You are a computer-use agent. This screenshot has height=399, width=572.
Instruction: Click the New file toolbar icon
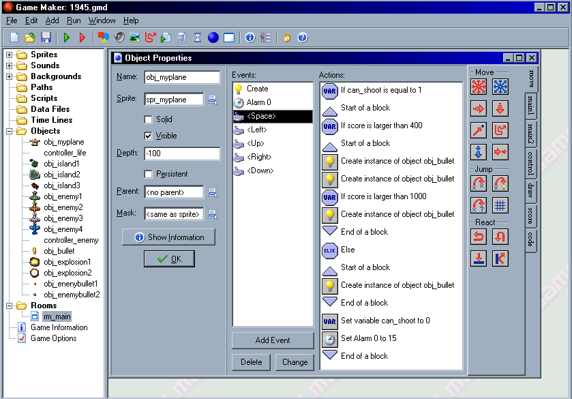(x=14, y=38)
